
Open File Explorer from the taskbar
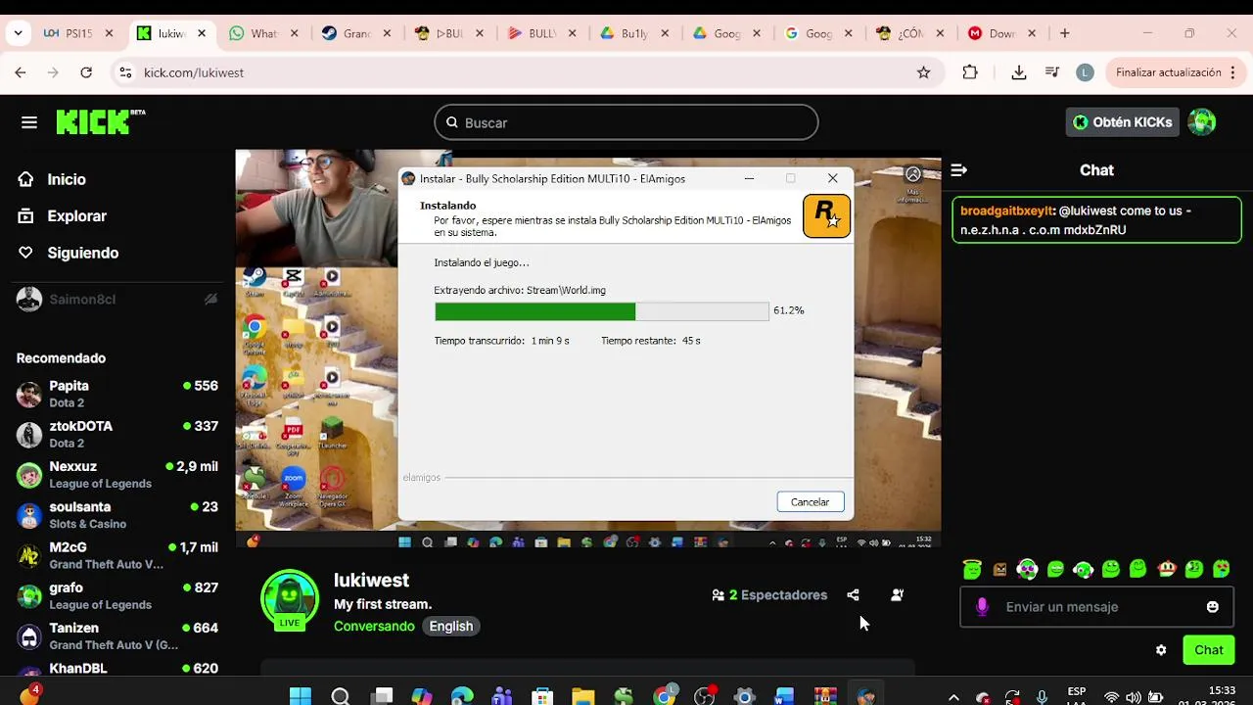click(x=583, y=696)
